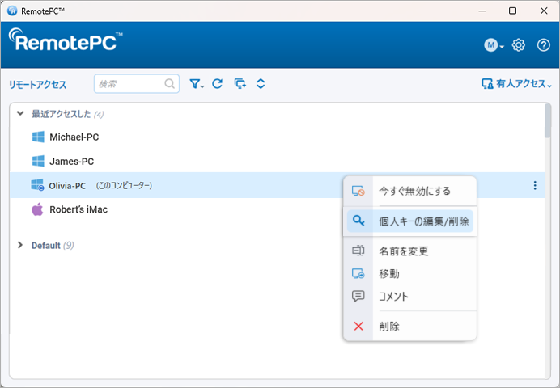The width and height of the screenshot is (560, 388).
Task: Click the red X delete icon
Action: point(358,326)
